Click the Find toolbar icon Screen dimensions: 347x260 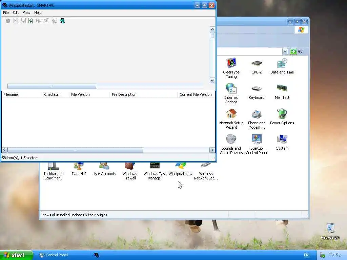55,21
